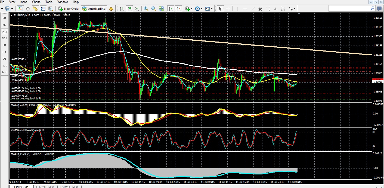The image size is (384, 188).
Task: Open the Window menu
Action: (x=63, y=2)
